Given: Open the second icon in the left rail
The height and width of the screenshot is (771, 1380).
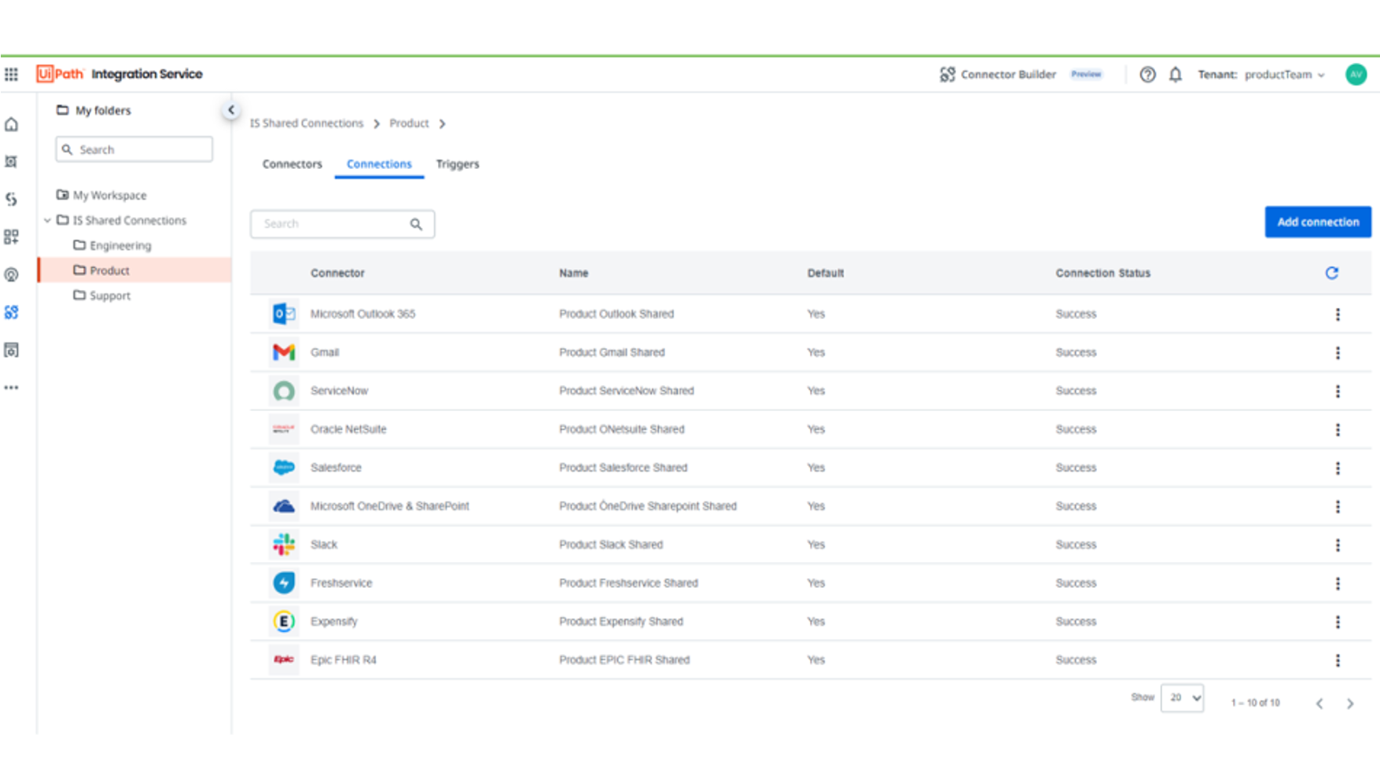Looking at the screenshot, I should tap(11, 161).
